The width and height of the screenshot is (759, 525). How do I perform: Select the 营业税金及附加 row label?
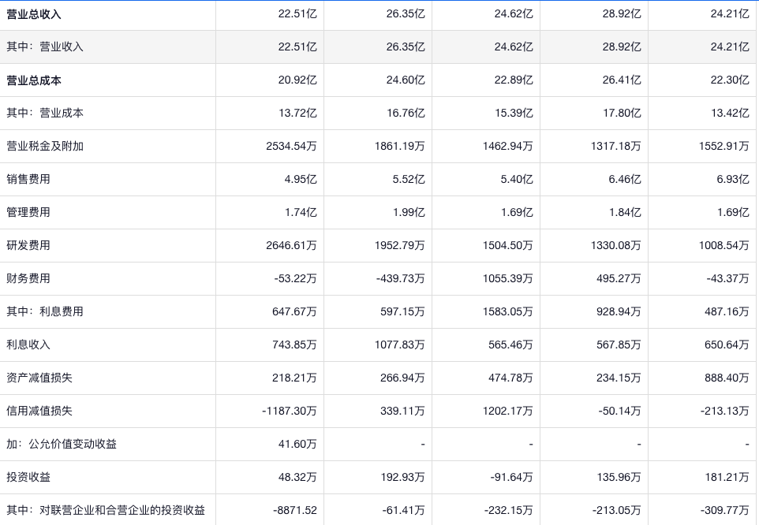tap(45, 147)
